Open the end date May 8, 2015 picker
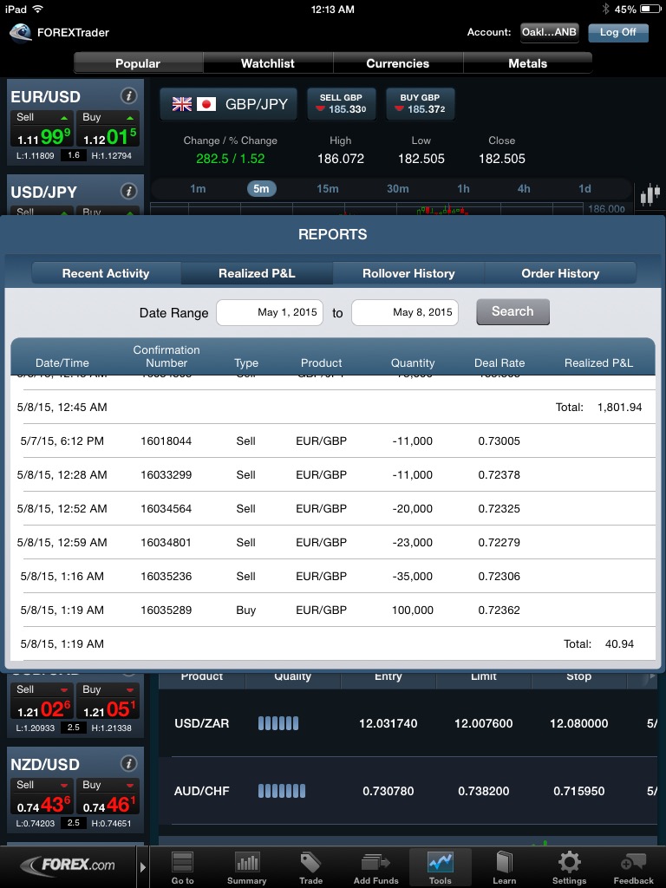 (x=405, y=312)
